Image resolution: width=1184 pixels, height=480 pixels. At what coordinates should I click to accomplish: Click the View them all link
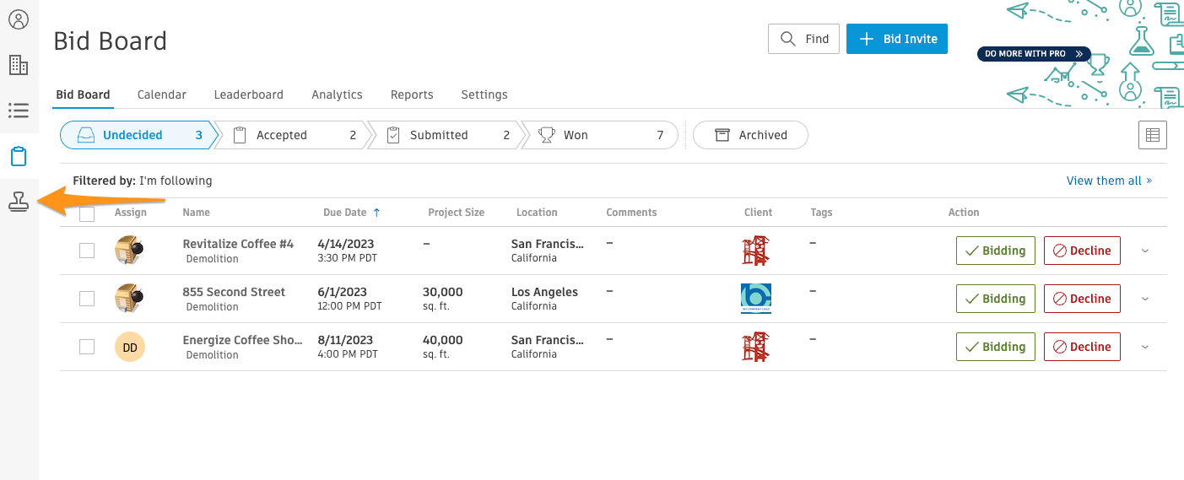1109,181
